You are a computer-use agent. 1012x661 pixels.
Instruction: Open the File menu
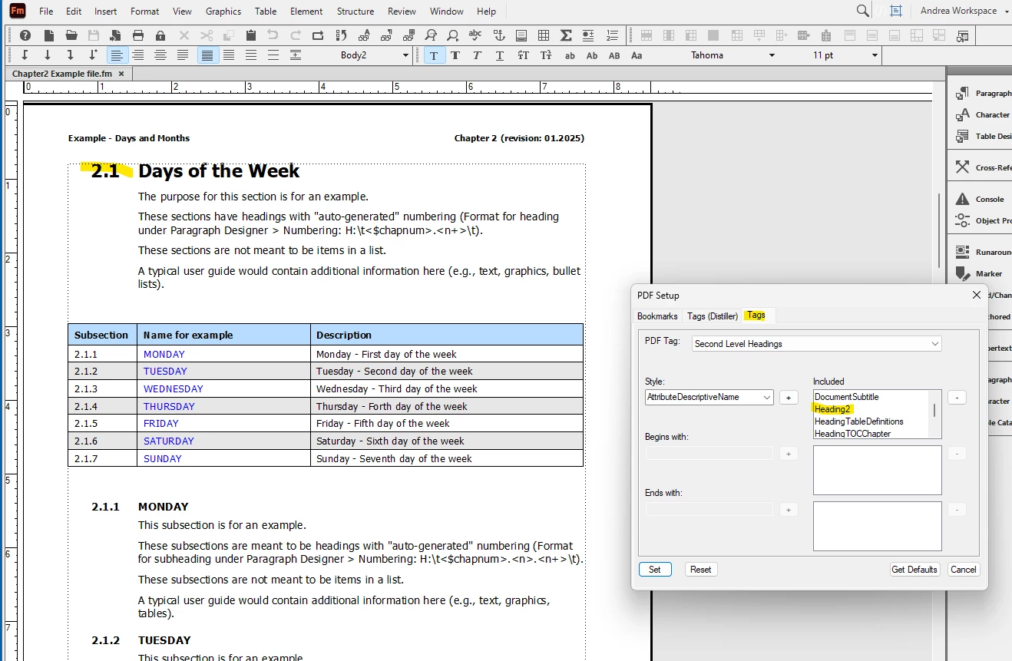click(46, 12)
